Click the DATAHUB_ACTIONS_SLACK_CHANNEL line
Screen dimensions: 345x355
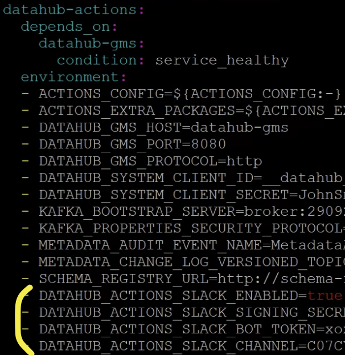tap(192, 346)
